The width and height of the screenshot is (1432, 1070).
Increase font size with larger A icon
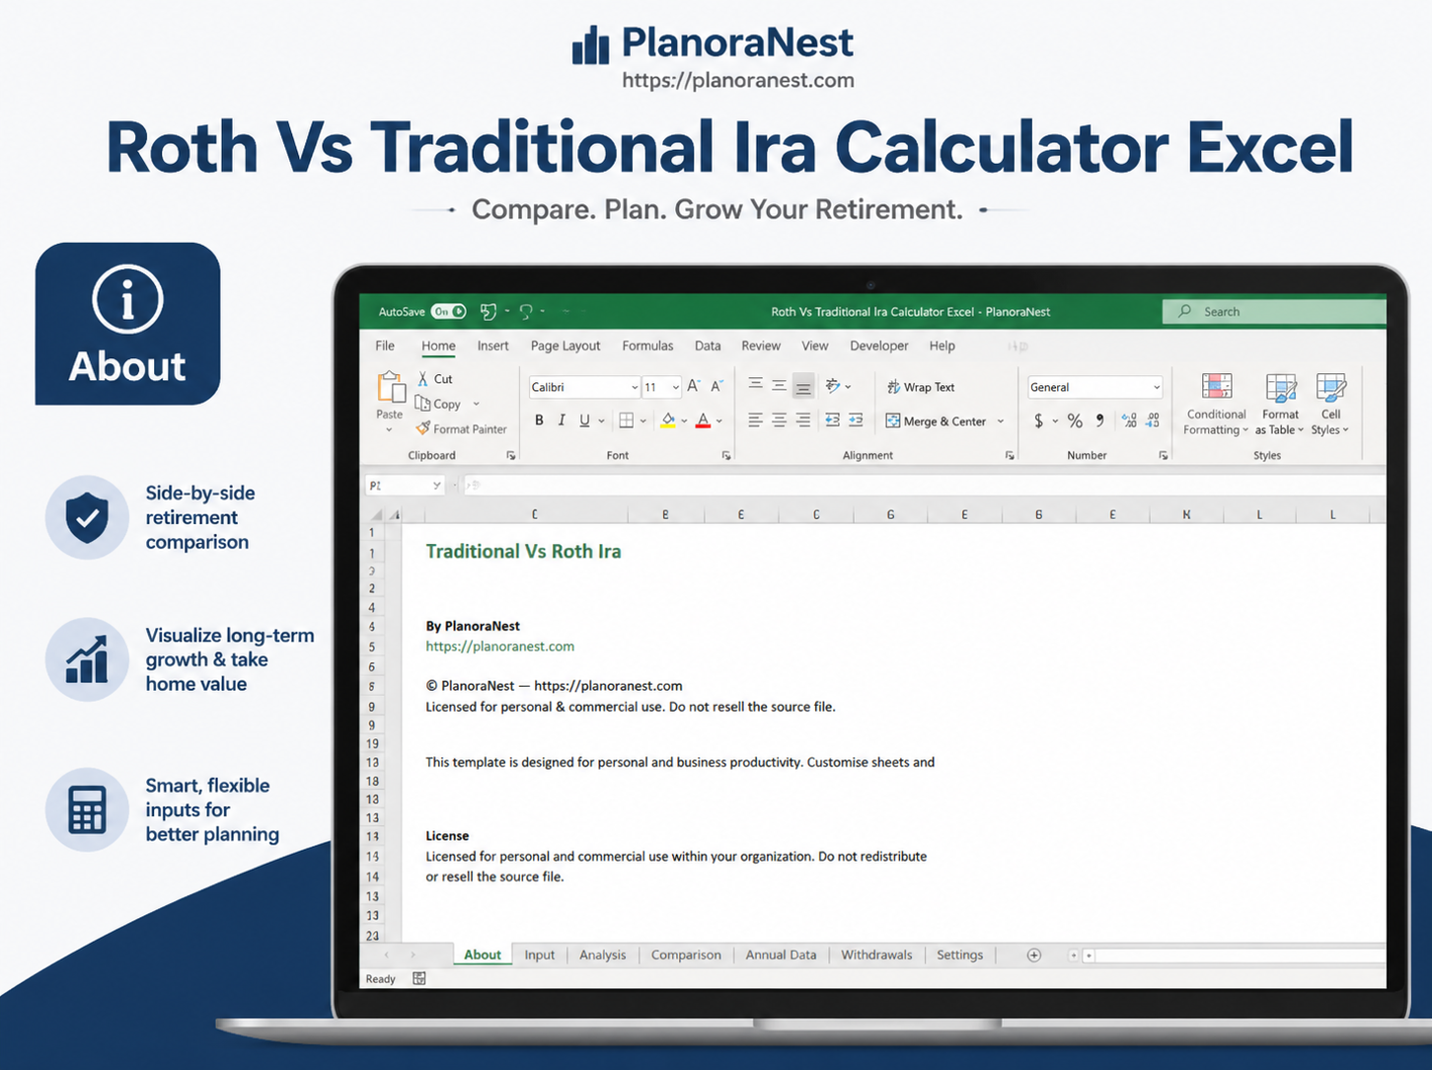coord(694,387)
